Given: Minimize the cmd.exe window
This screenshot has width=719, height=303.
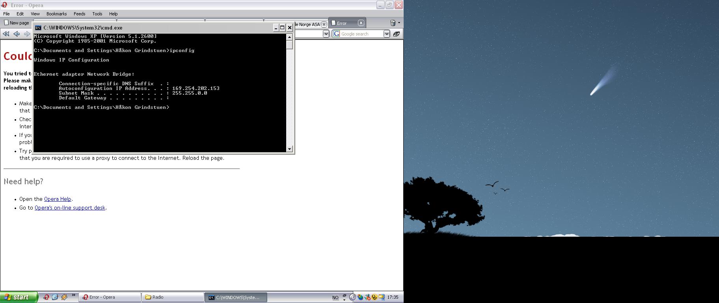Looking at the screenshot, I should click(x=276, y=28).
